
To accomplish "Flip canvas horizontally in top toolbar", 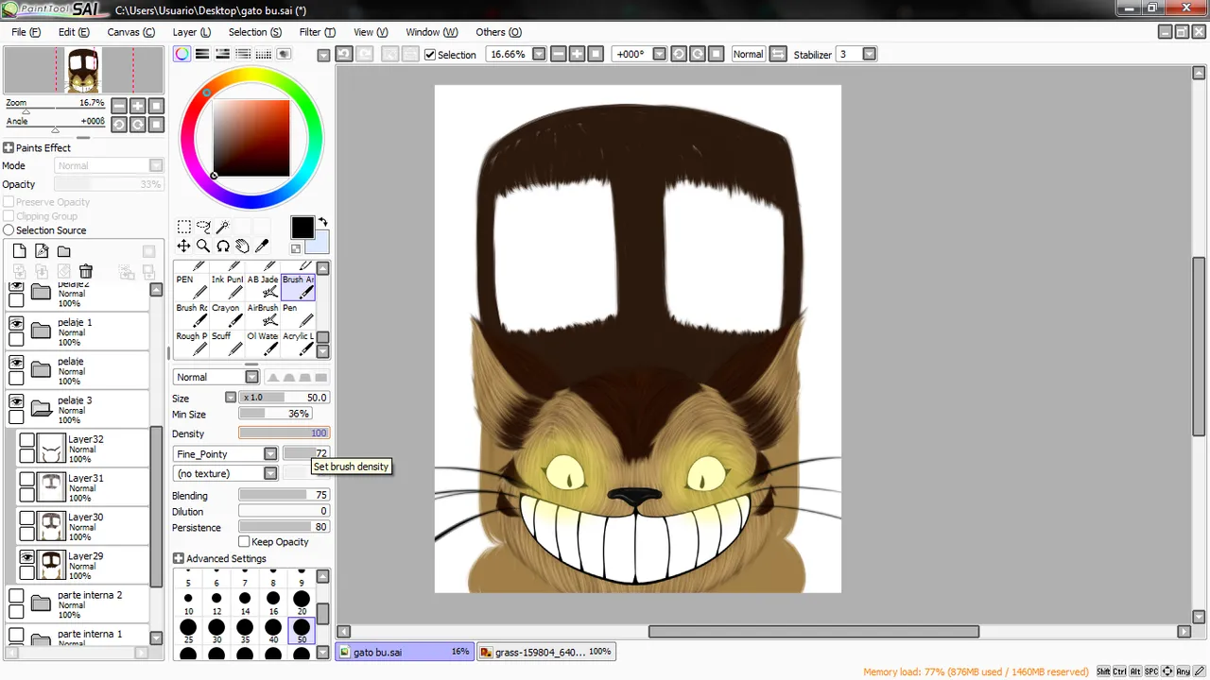I will (x=778, y=54).
